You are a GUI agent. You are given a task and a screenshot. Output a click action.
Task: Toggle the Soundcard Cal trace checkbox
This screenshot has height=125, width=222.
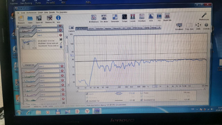142,100
